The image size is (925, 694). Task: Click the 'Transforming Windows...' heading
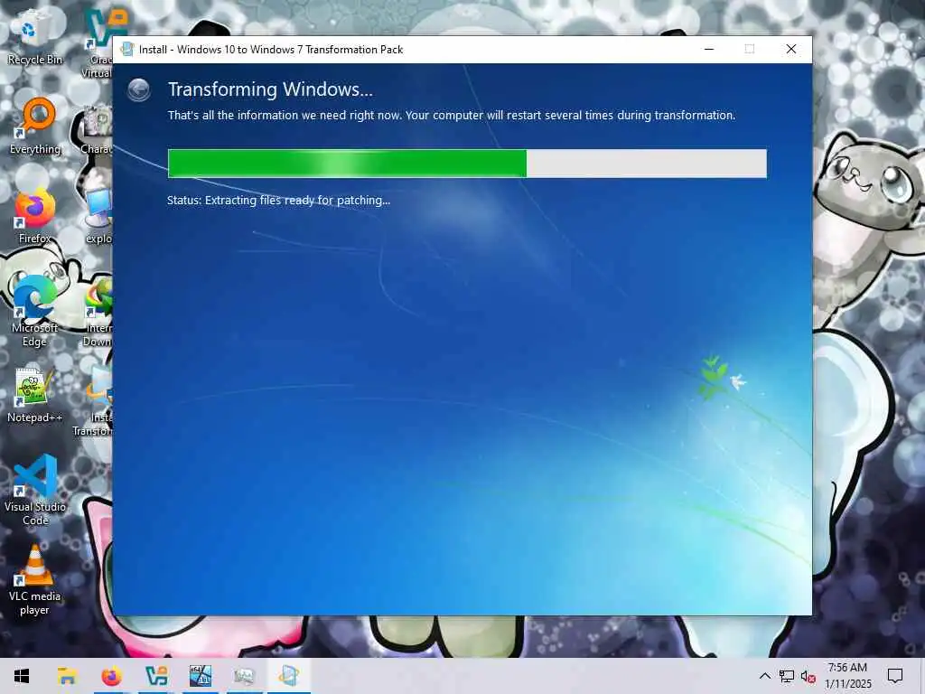tap(270, 89)
